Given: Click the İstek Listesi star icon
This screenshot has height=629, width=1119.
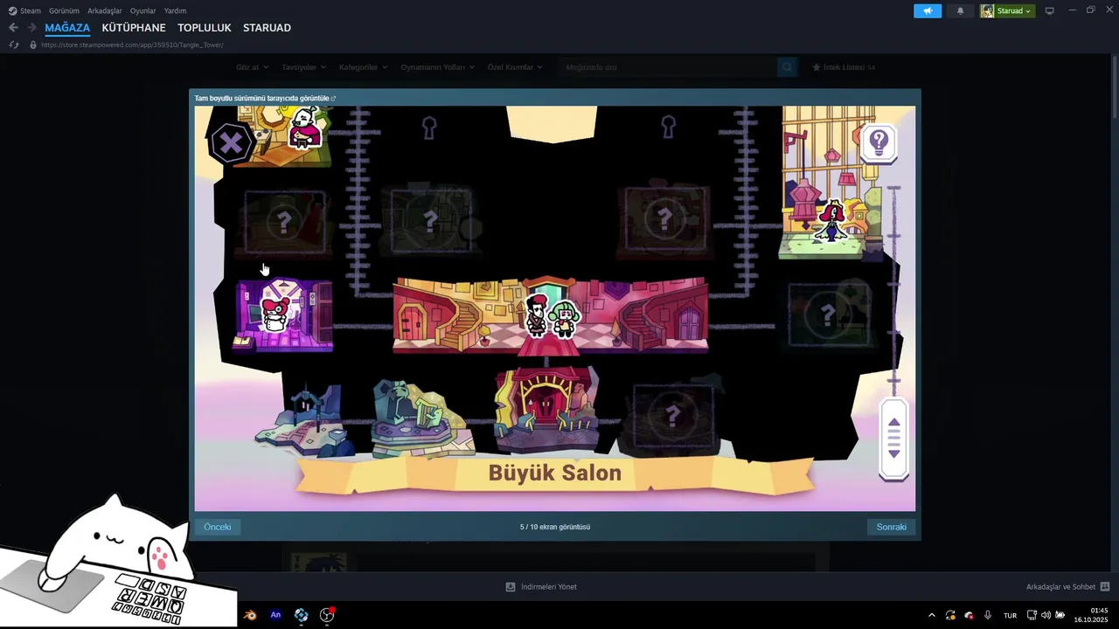Looking at the screenshot, I should tap(816, 67).
